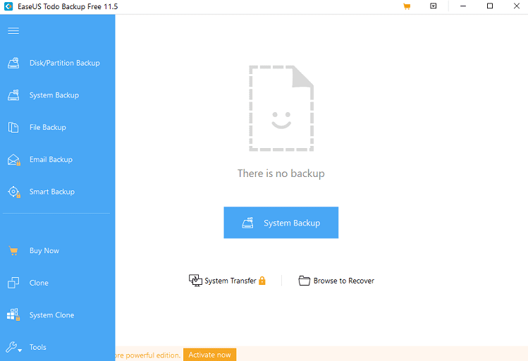Open System Clone sidebar label
528x361 pixels.
coord(52,315)
